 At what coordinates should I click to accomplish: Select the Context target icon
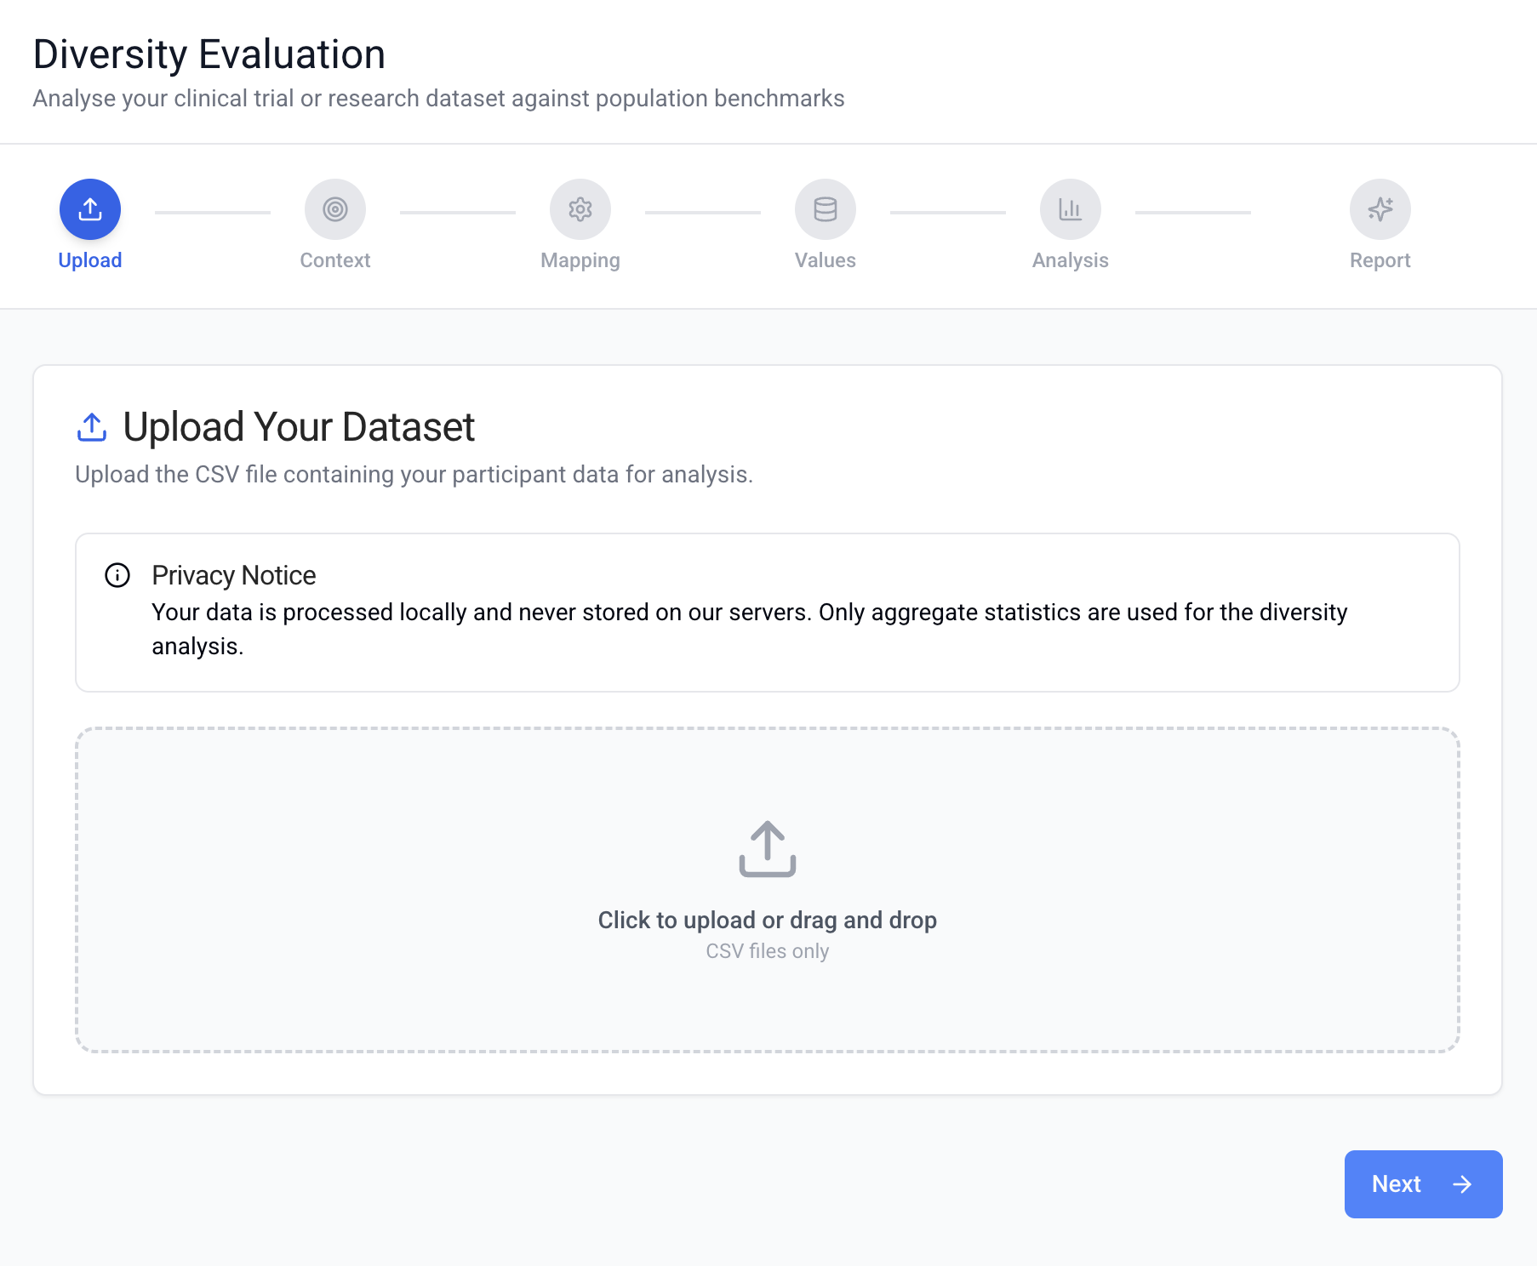(335, 209)
